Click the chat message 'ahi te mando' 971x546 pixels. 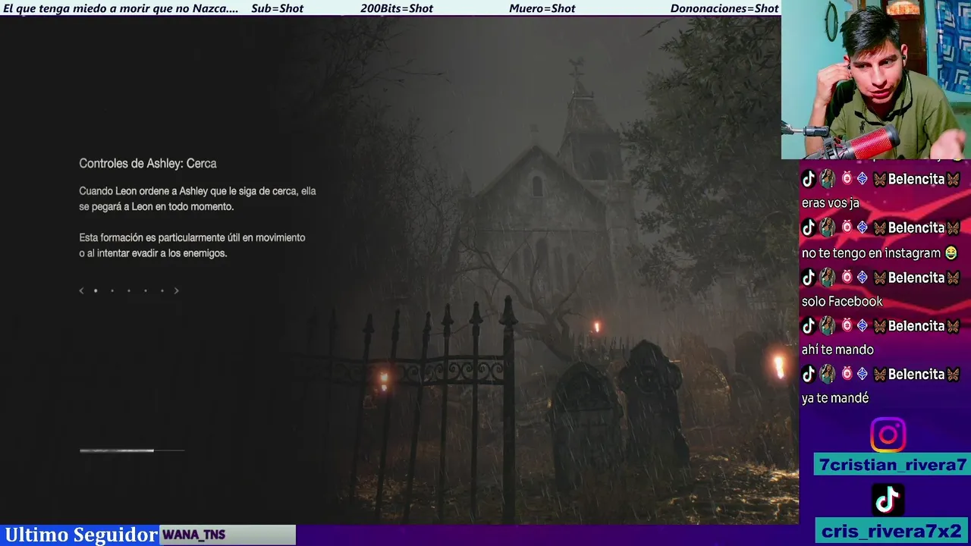click(837, 350)
